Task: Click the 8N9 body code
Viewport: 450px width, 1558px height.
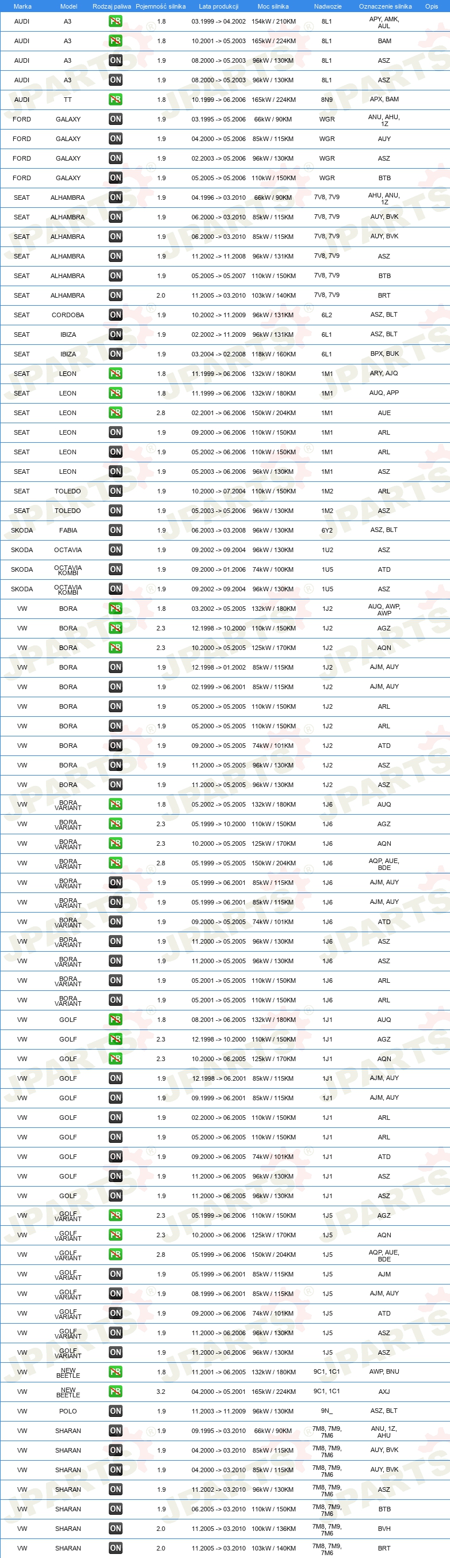Action: (327, 100)
